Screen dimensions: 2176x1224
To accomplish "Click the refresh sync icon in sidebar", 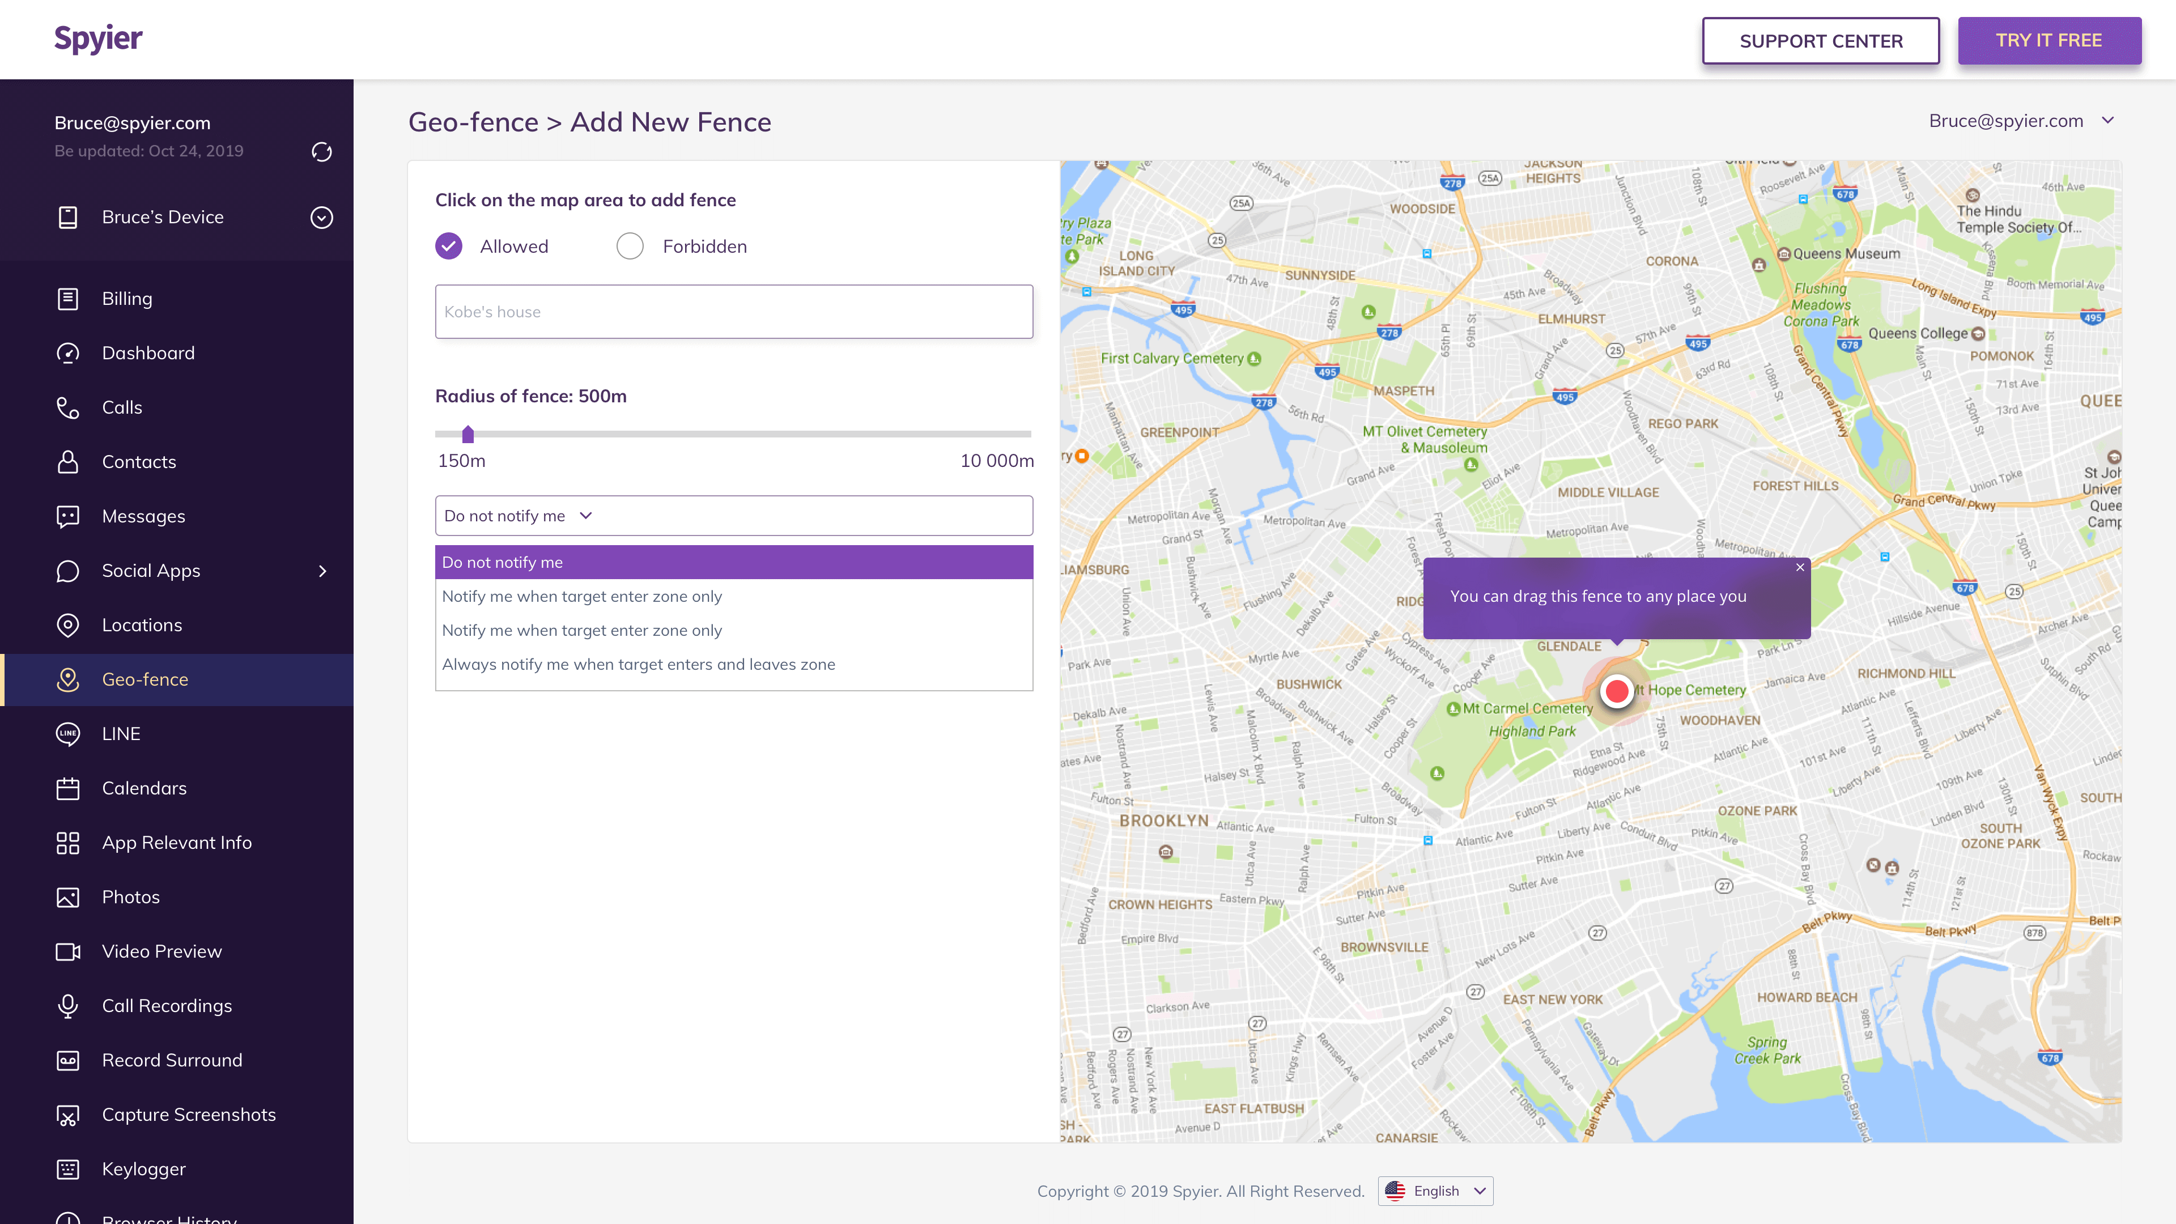I will tap(321, 151).
